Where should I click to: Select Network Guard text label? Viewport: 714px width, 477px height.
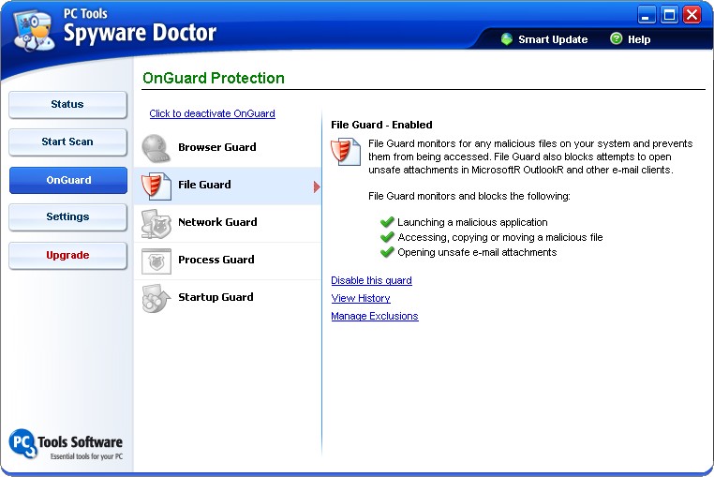[217, 222]
